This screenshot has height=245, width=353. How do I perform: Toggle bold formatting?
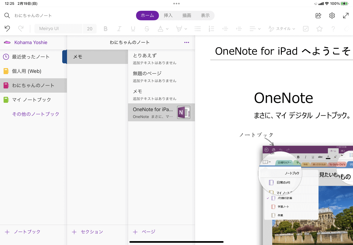coord(105,29)
